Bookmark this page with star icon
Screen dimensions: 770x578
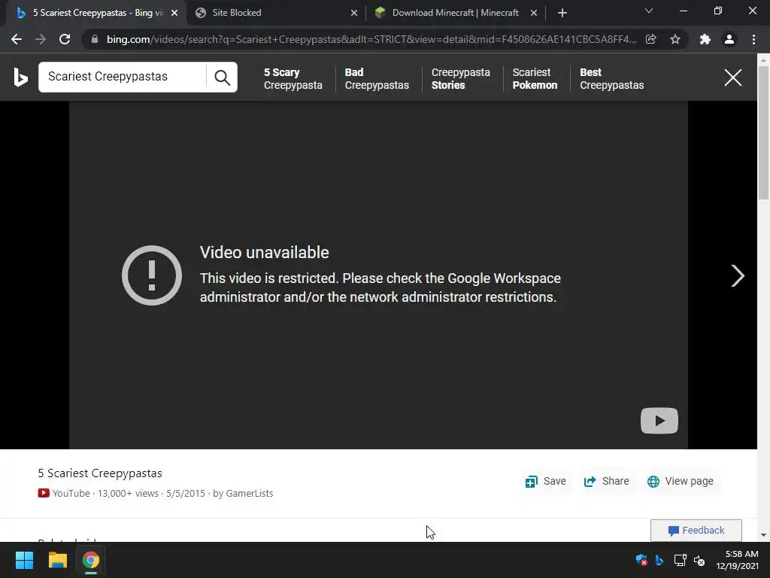pos(675,39)
